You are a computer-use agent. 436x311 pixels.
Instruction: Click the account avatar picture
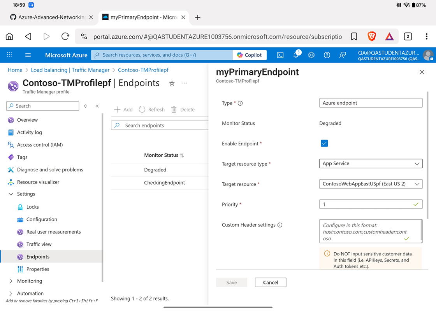pos(428,55)
